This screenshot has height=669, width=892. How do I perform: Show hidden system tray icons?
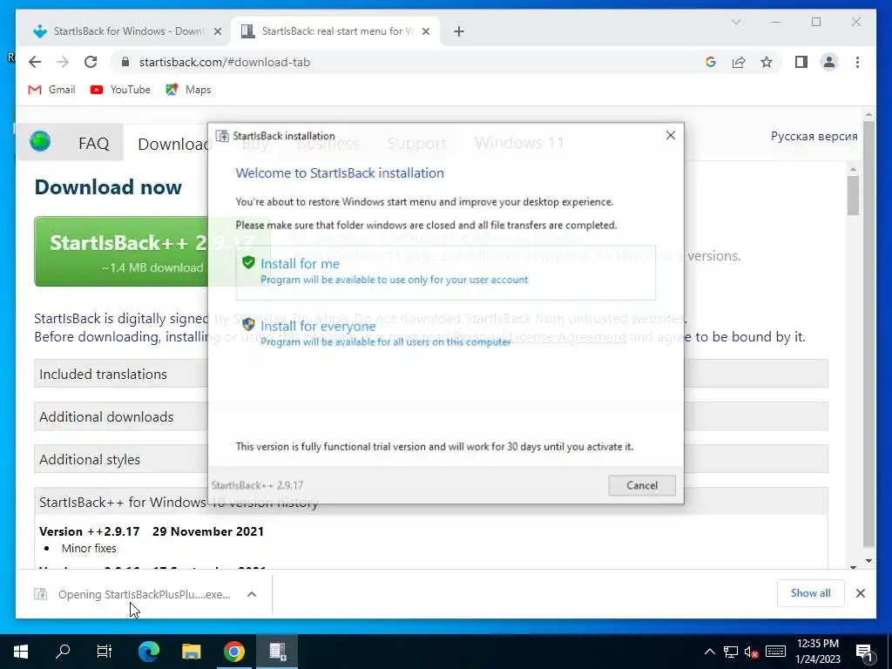[x=709, y=652]
